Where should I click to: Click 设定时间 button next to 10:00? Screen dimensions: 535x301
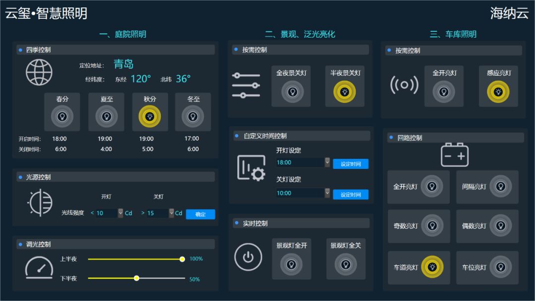[x=350, y=195]
